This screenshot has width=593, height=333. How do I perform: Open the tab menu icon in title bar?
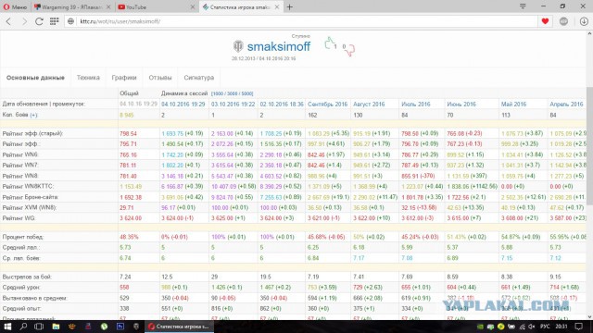click(523, 6)
